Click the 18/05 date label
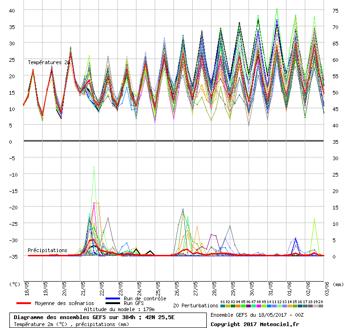The height and width of the screenshot is (328, 347). 27,289
